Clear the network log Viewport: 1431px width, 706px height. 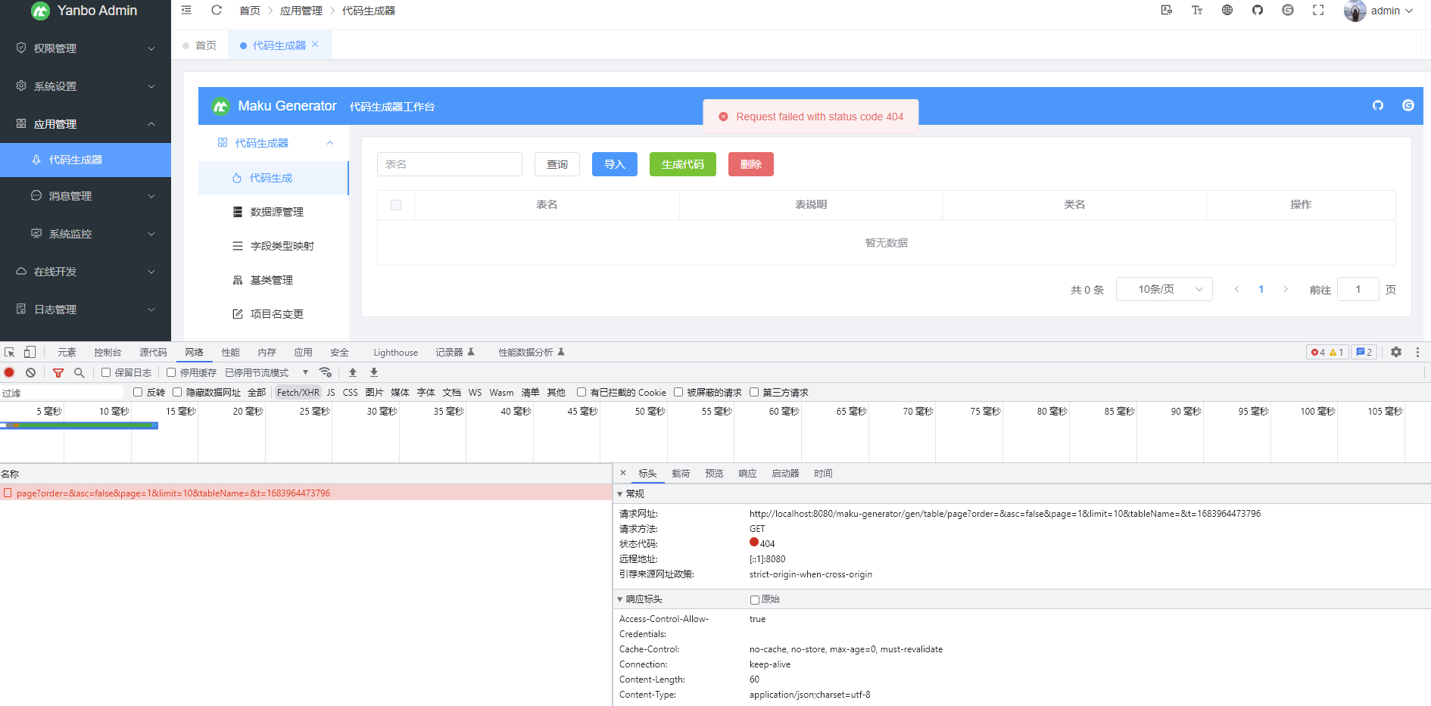click(31, 372)
